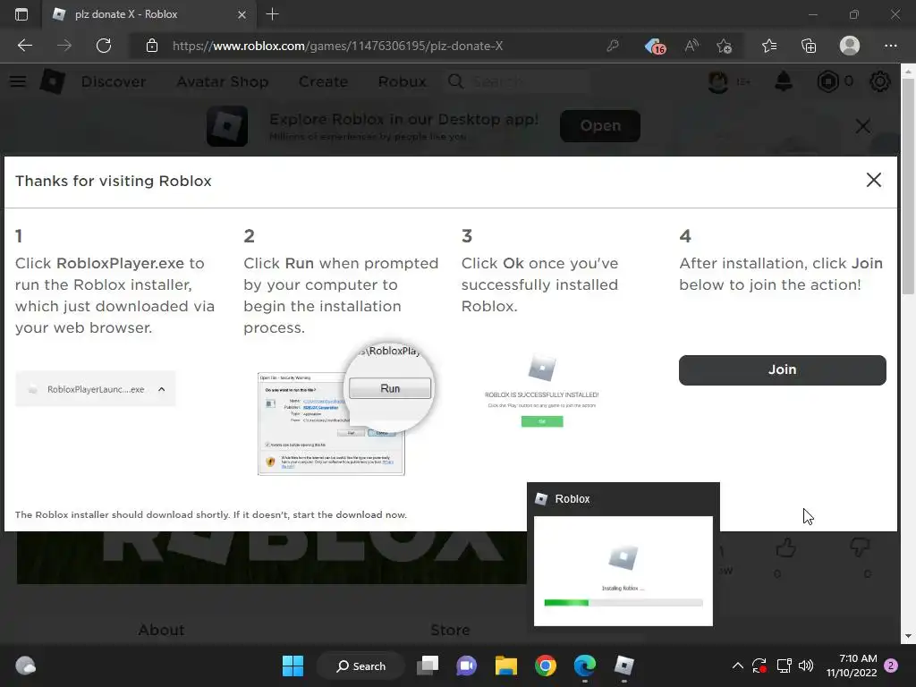View site information lock icon
916x687 pixels.
pos(152,46)
